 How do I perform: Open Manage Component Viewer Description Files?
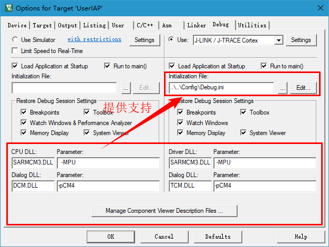[164, 211]
